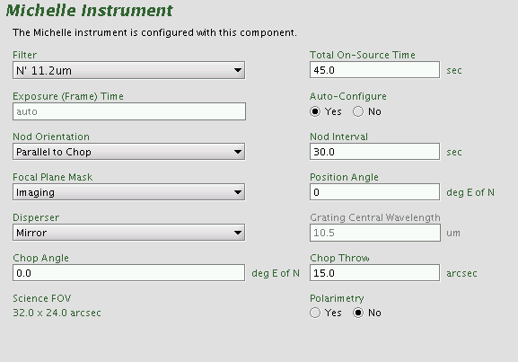518x362 pixels.
Task: Click the Auto-Configure label
Action: click(x=348, y=96)
